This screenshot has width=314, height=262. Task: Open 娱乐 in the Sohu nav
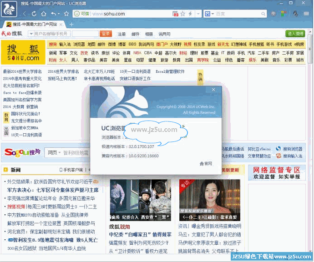pyautogui.click(x=253, y=60)
